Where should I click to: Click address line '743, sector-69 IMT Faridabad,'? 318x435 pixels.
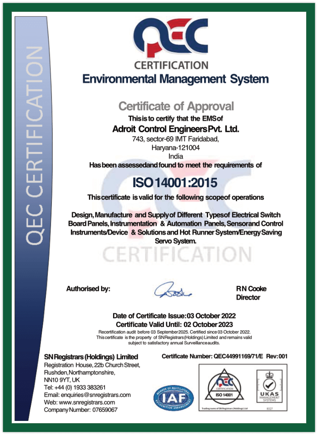tap(175, 139)
